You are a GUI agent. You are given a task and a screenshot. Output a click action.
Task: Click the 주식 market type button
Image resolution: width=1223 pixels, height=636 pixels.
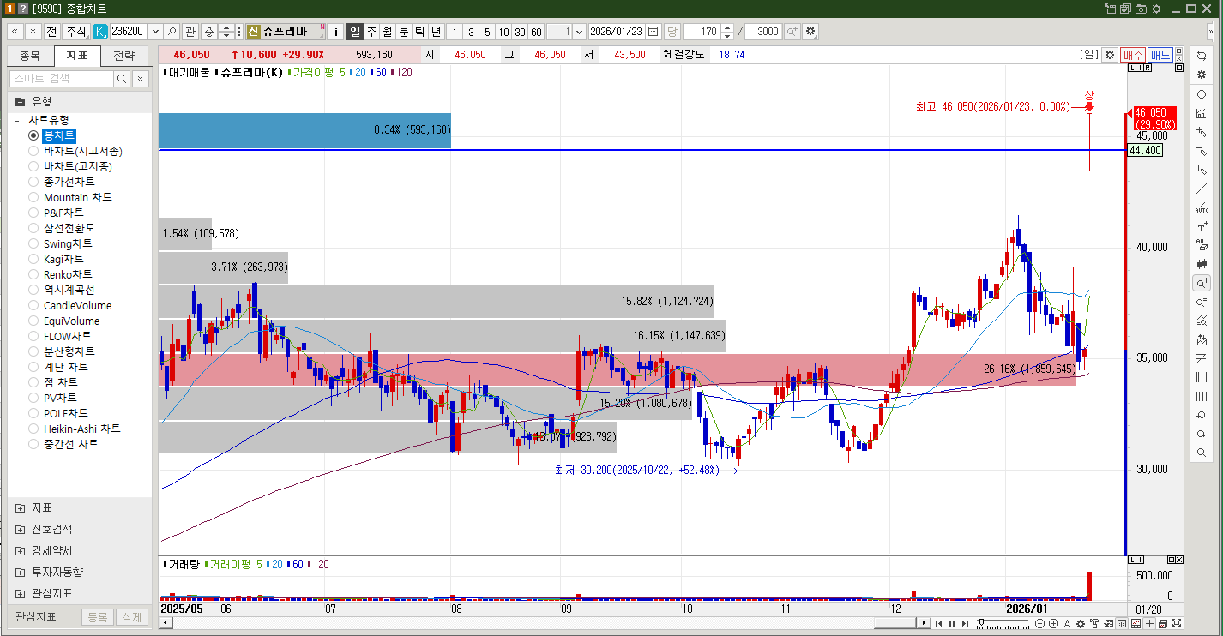(76, 32)
